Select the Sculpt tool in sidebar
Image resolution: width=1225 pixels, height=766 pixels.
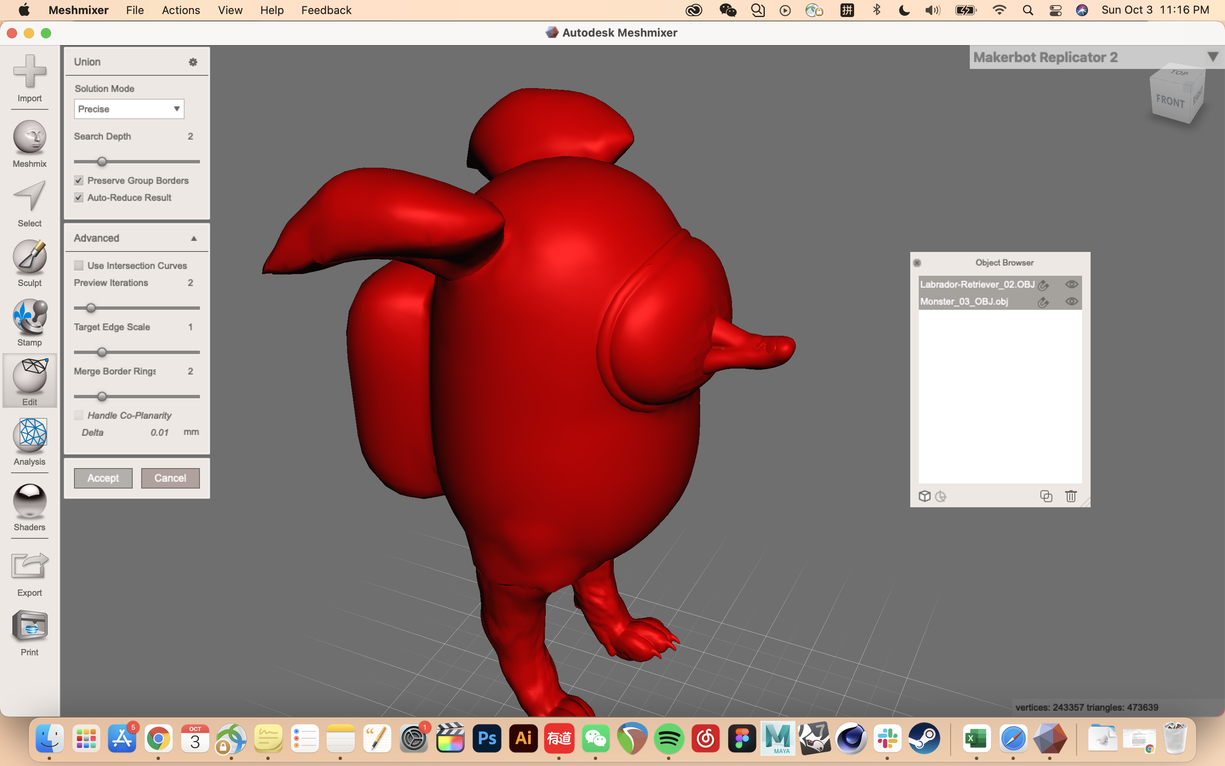point(29,263)
